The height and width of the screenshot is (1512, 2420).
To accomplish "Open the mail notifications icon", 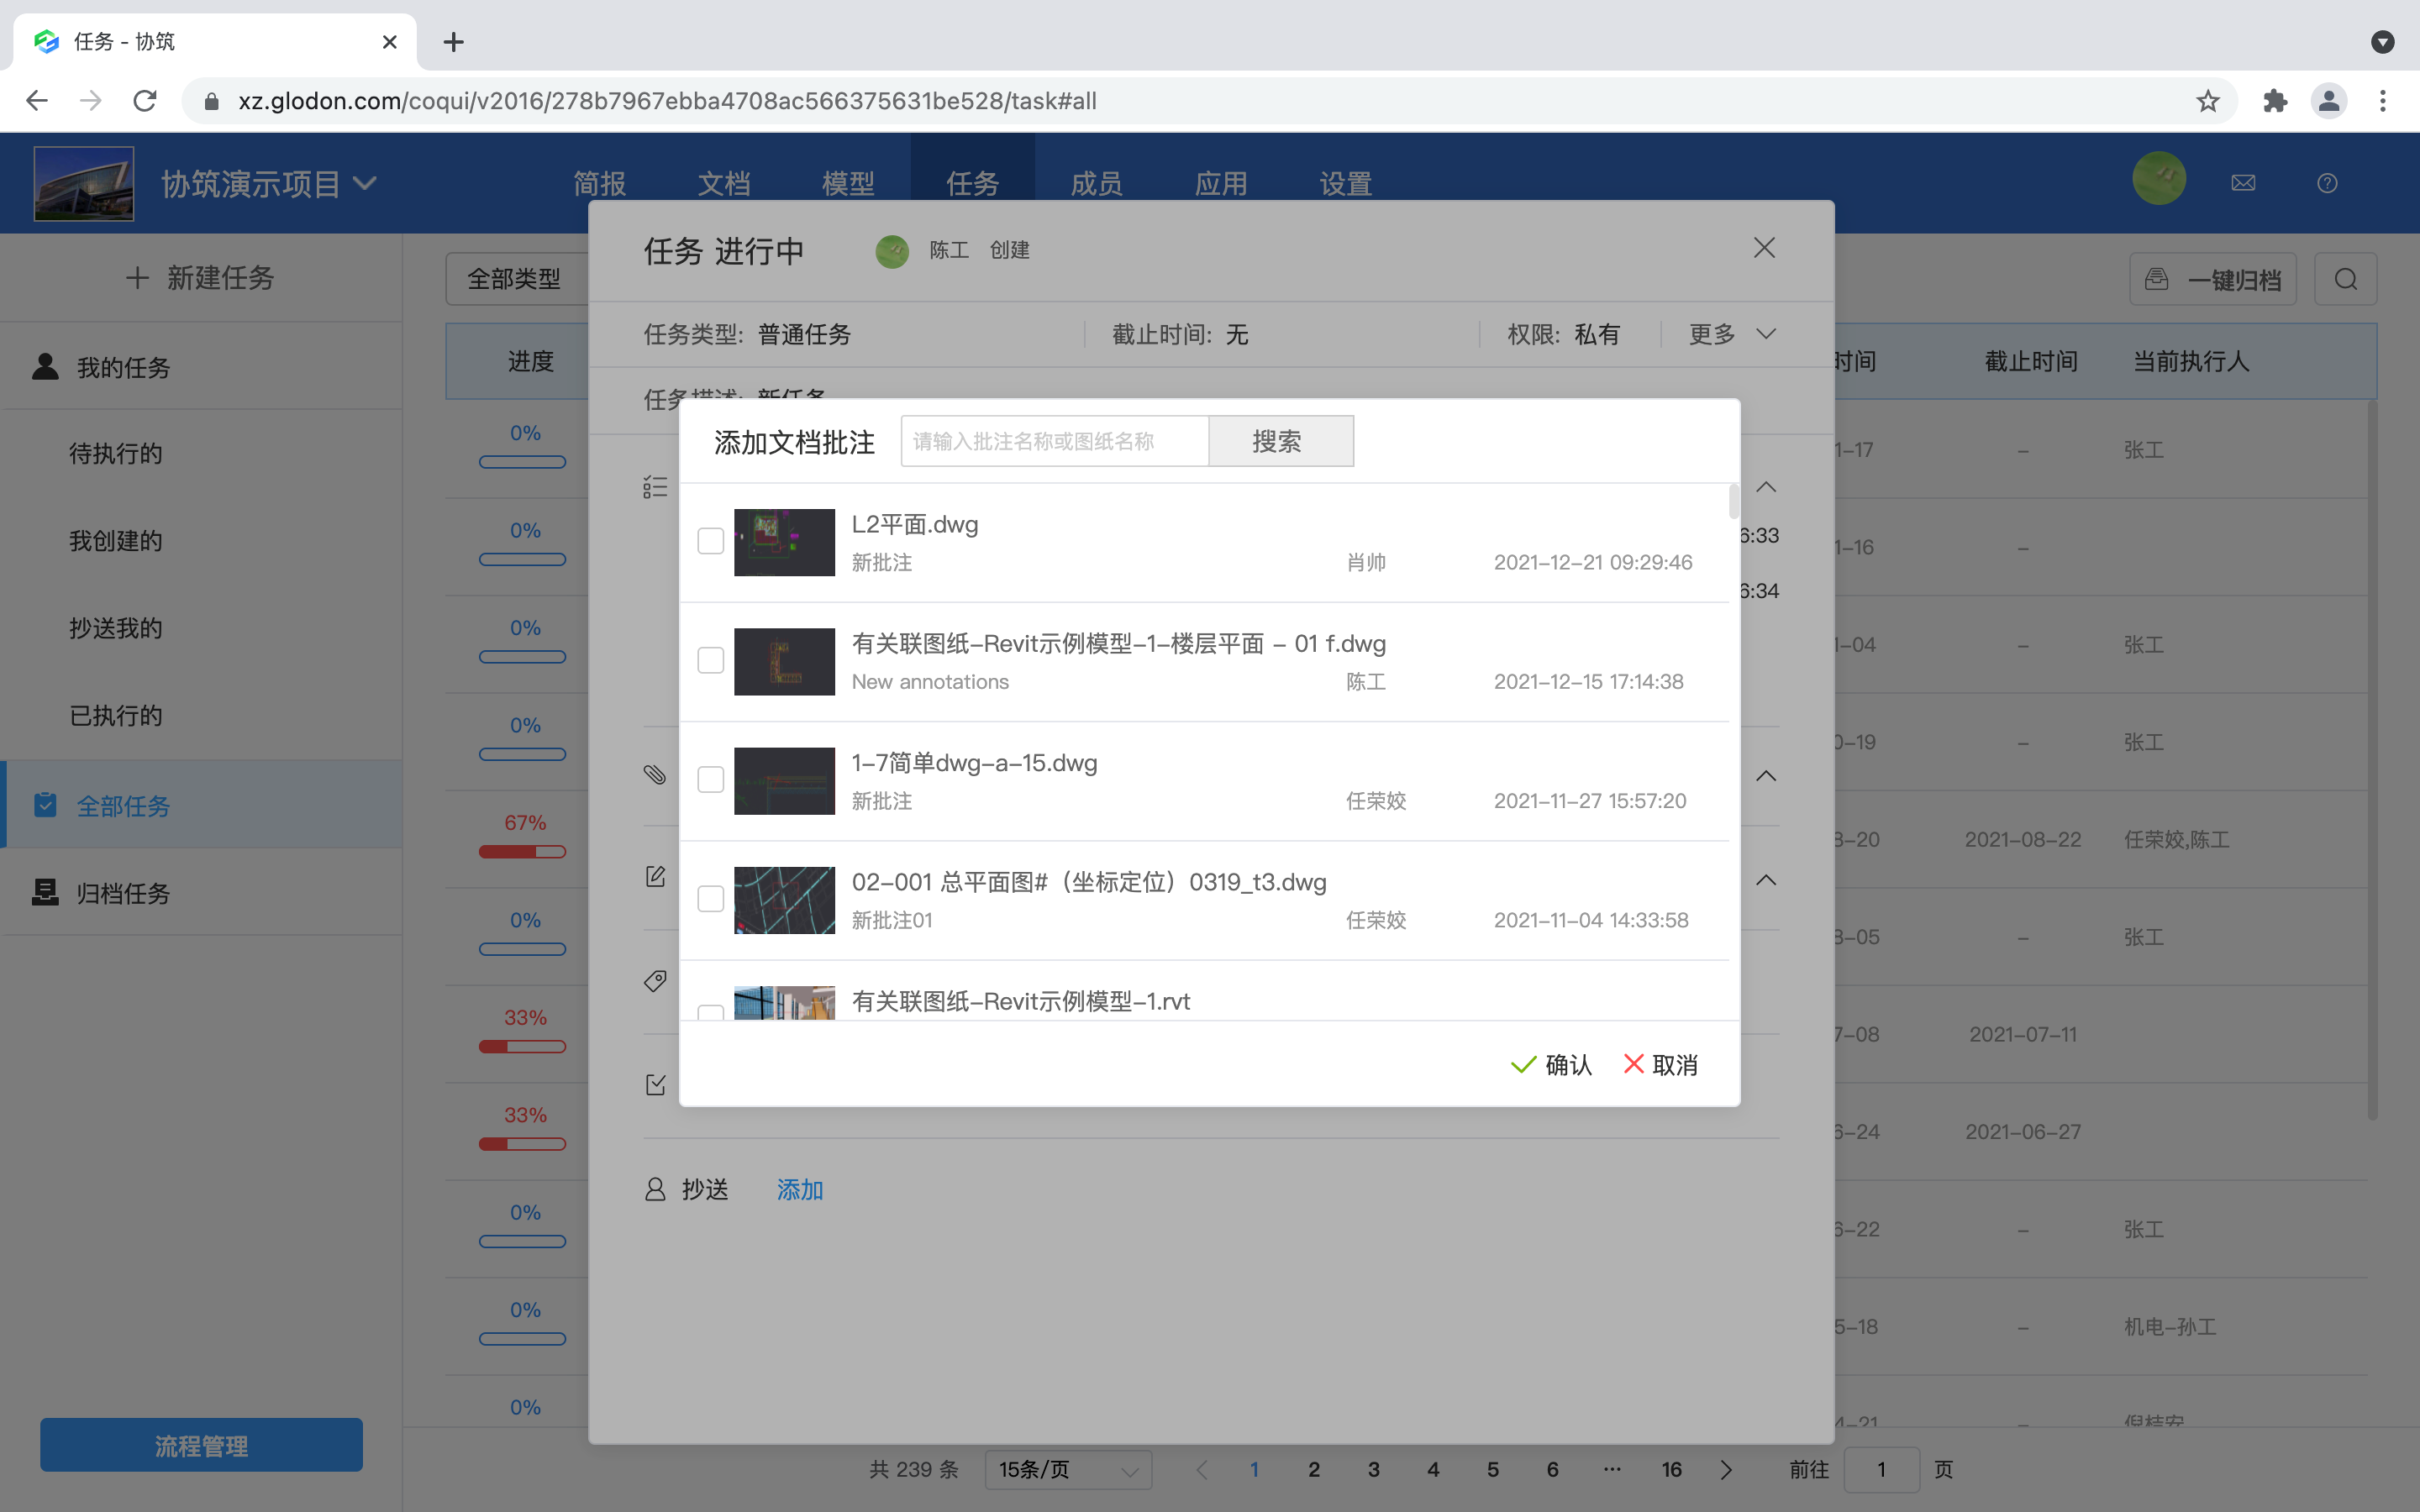I will click(2243, 182).
